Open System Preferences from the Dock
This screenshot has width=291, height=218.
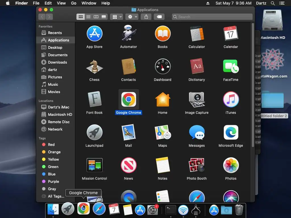point(153,209)
